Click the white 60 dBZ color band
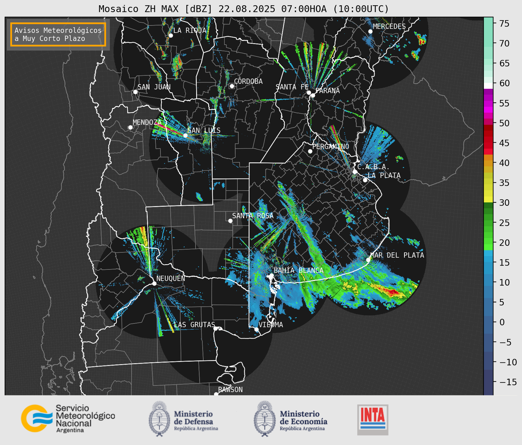 coord(488,85)
